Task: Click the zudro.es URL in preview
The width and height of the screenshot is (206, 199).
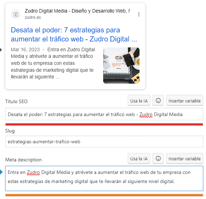Action: 33,17
